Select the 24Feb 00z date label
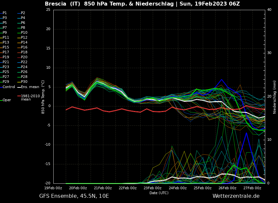 178,188
